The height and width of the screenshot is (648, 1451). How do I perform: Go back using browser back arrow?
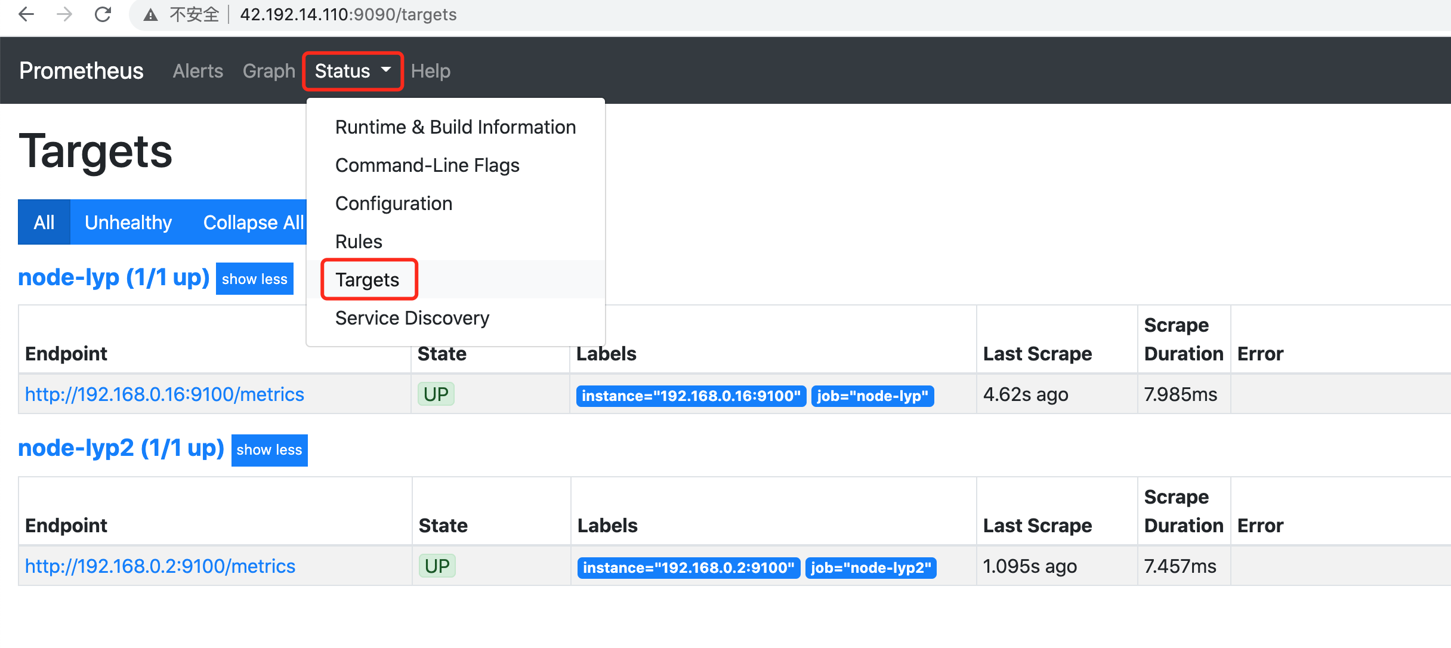point(26,14)
